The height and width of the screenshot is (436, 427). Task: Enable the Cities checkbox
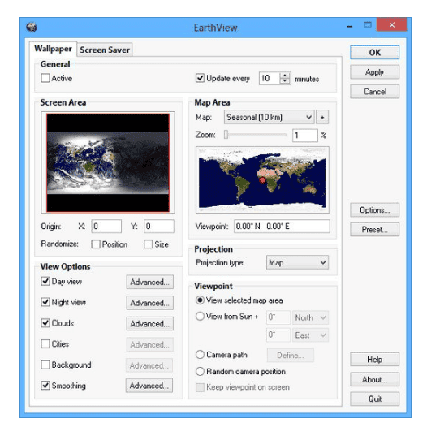click(x=45, y=343)
